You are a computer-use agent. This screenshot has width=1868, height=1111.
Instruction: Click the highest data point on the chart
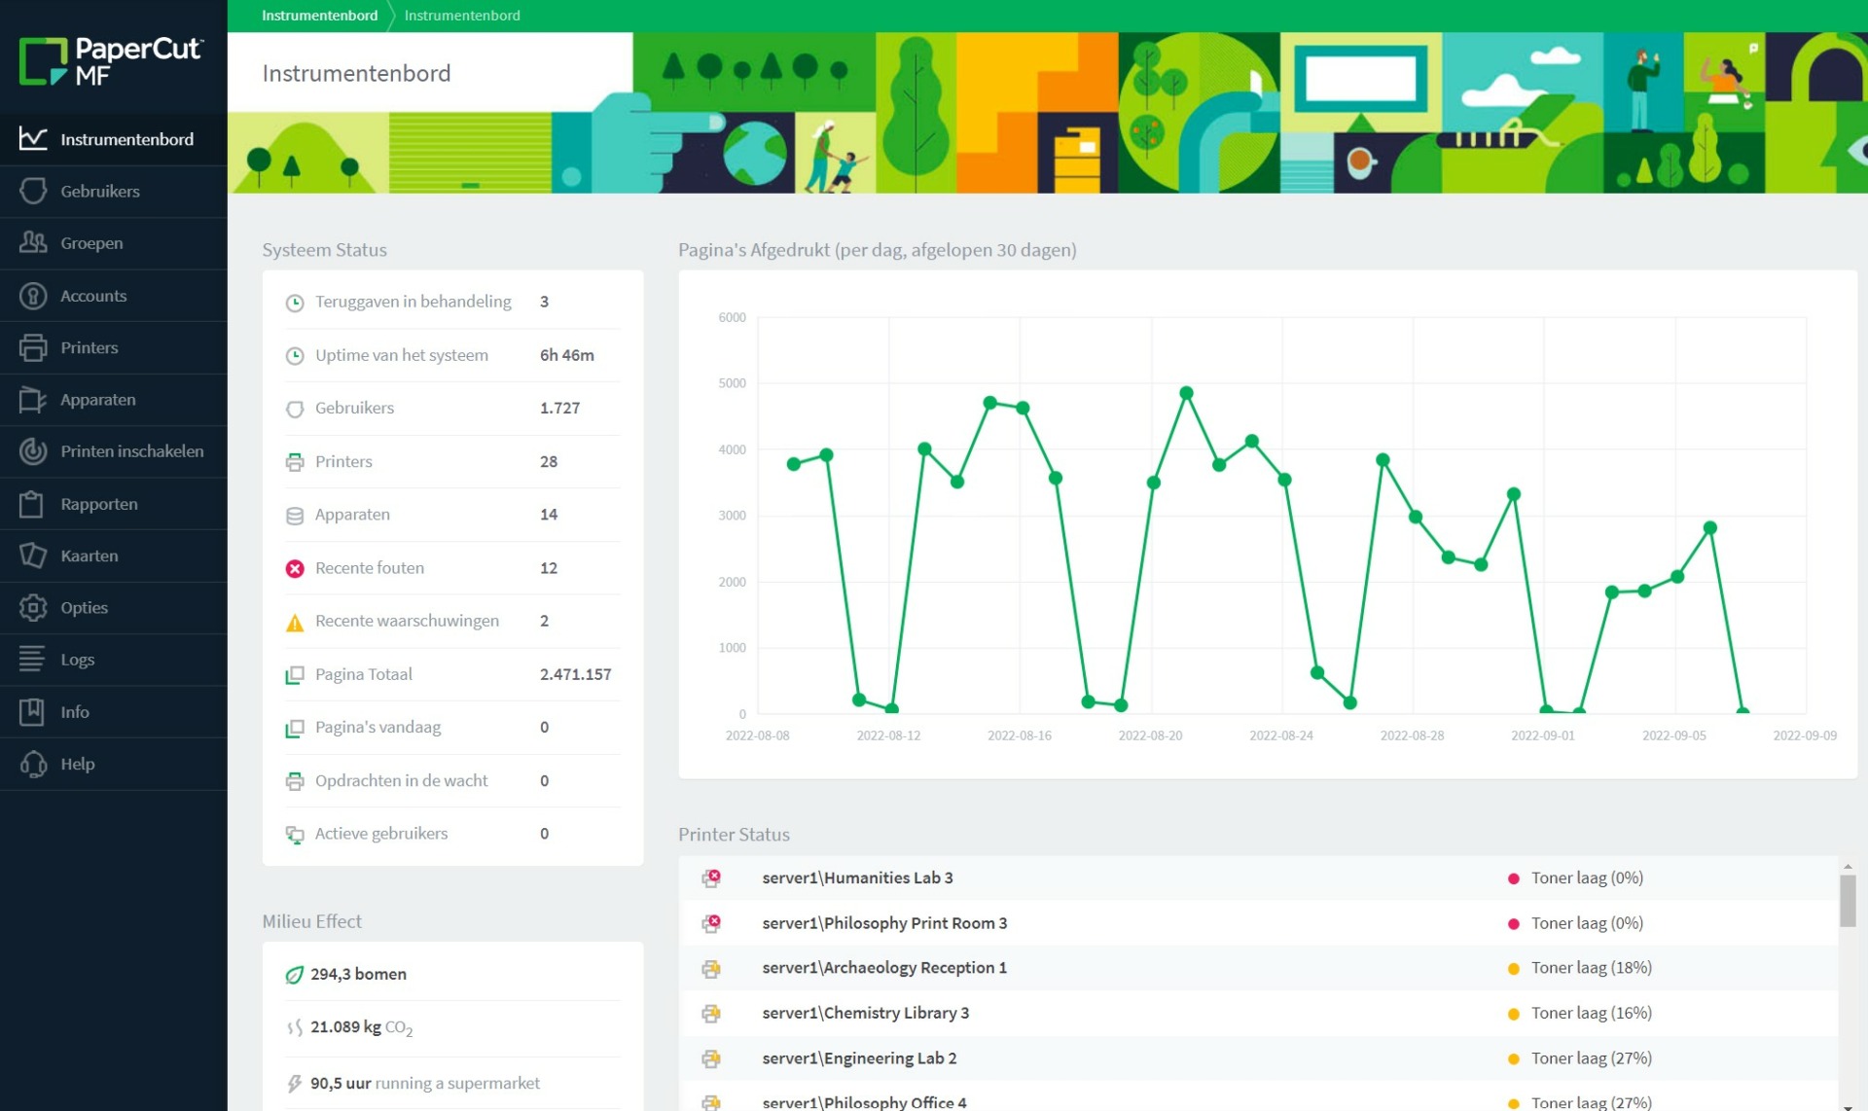1186,392
